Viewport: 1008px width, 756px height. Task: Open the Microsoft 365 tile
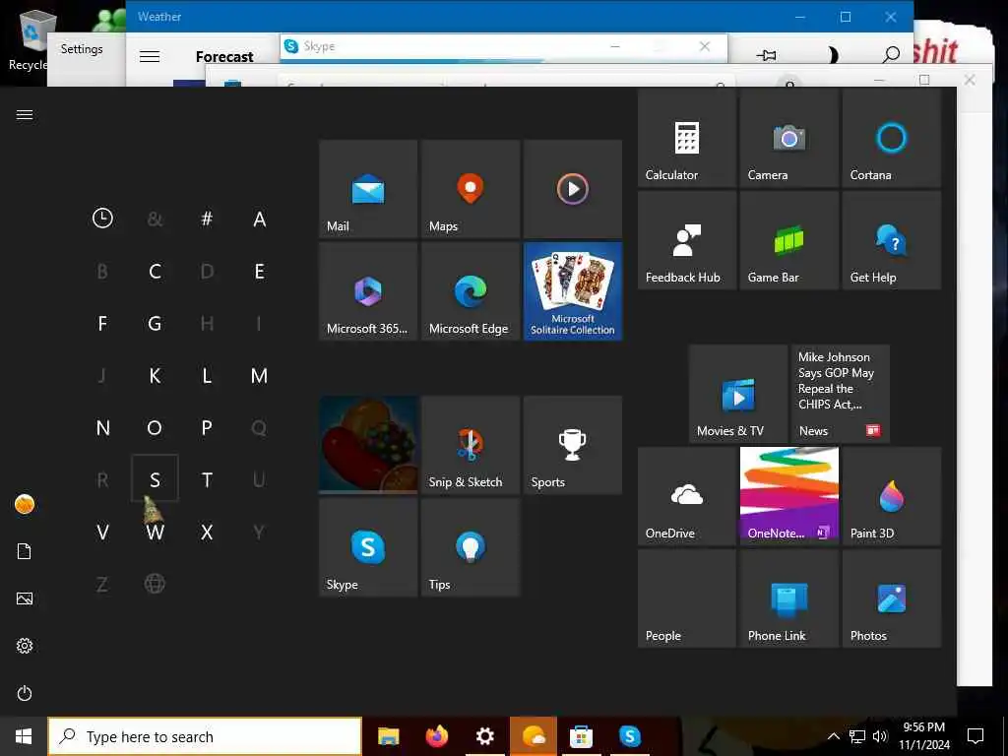pos(368,291)
